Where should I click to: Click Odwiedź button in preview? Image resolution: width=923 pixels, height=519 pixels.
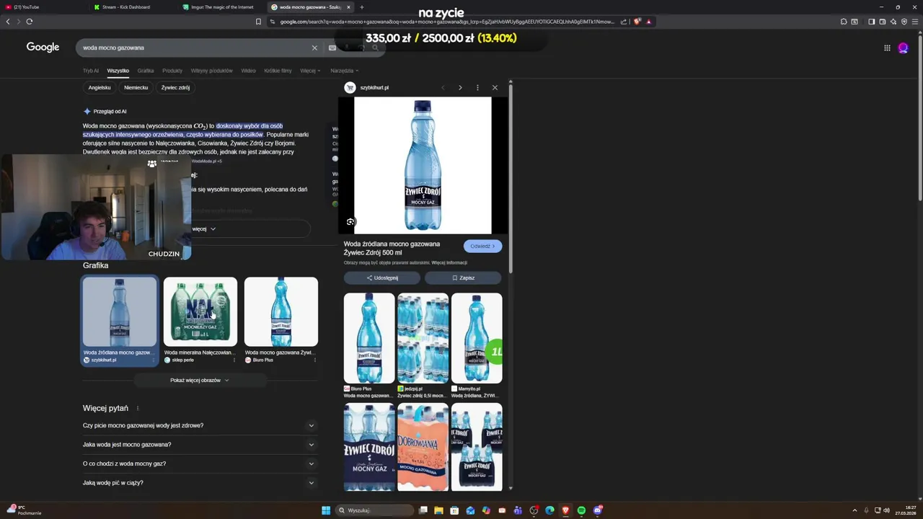coord(482,246)
